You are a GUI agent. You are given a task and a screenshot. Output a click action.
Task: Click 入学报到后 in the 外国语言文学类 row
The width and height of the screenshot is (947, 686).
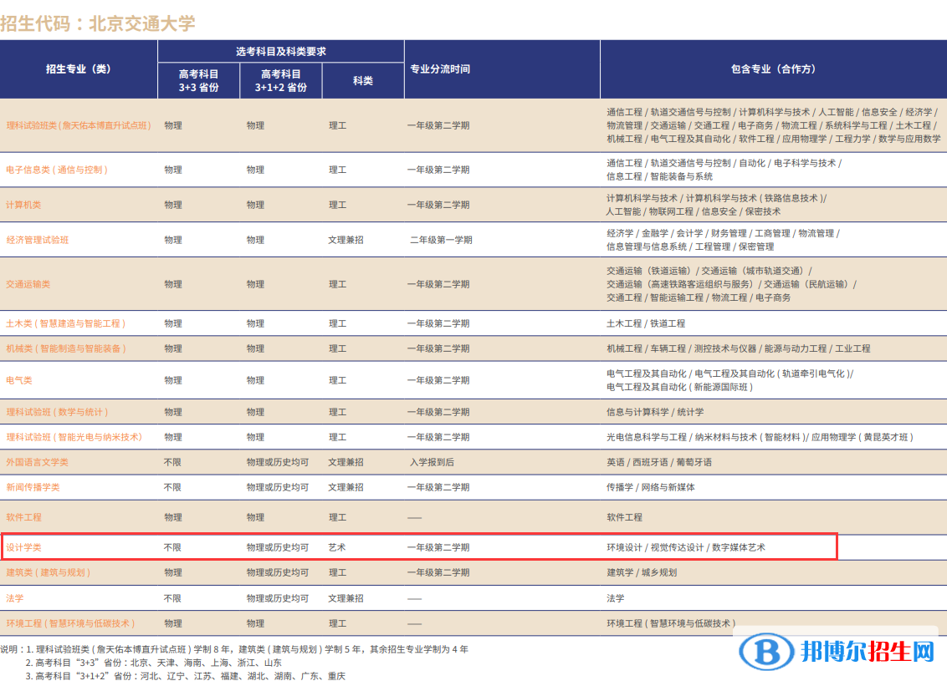(432, 462)
